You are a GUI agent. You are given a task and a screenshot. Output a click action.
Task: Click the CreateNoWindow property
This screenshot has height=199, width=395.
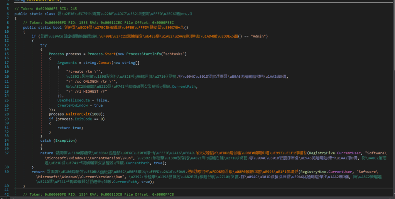pos(73,105)
